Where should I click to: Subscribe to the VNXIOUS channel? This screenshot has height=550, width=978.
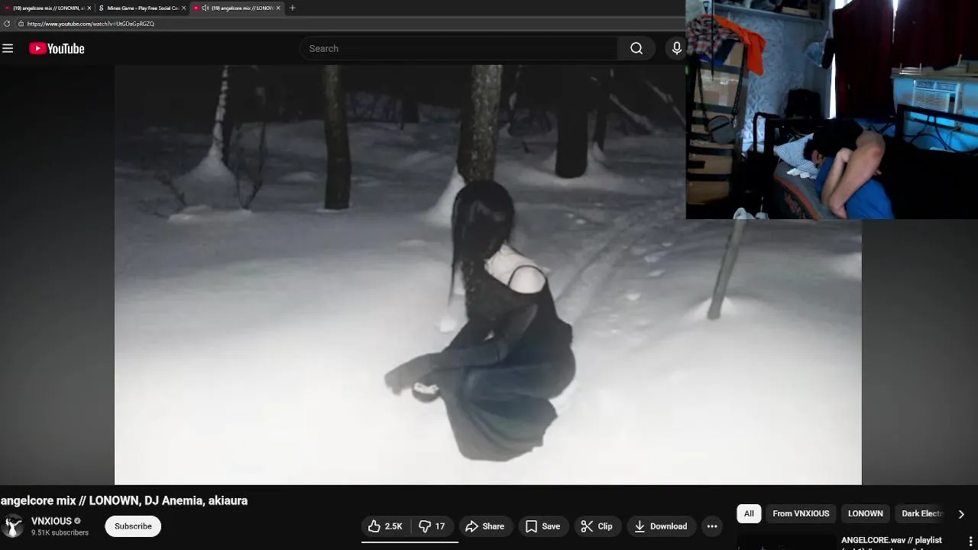[133, 526]
